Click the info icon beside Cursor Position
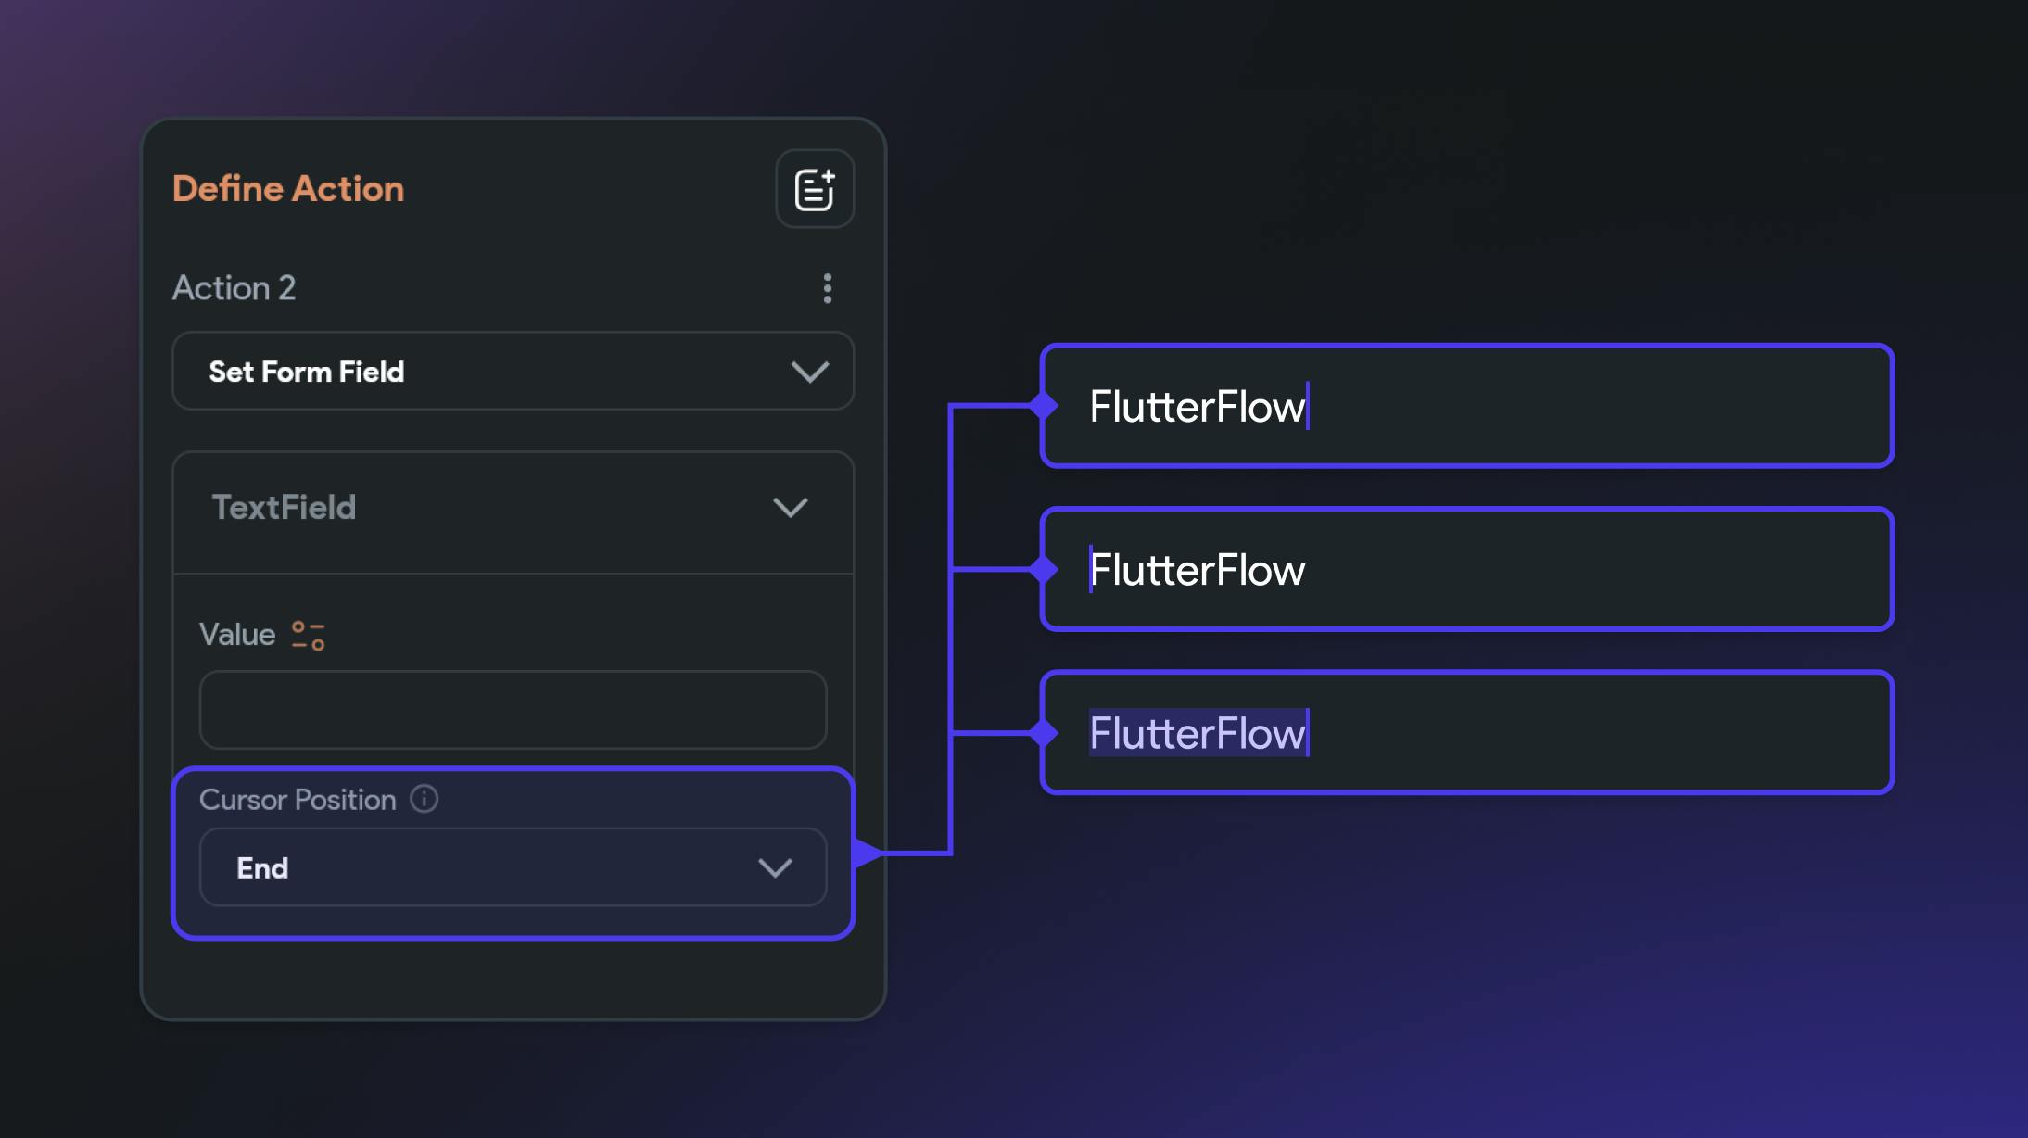Screen dimensions: 2028x1138 (x=425, y=799)
